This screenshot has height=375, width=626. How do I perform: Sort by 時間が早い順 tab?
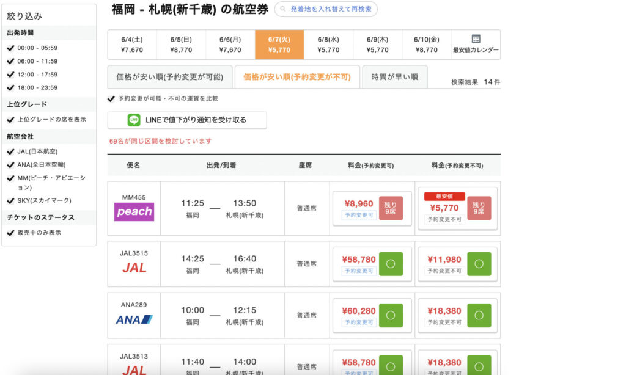pyautogui.click(x=395, y=77)
